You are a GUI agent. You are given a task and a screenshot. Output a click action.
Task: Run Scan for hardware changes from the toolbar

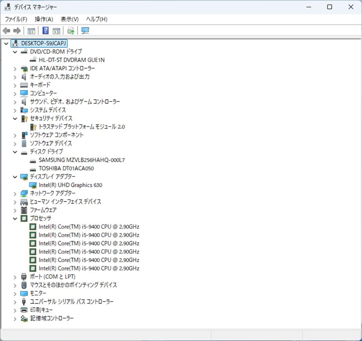pyautogui.click(x=85, y=30)
